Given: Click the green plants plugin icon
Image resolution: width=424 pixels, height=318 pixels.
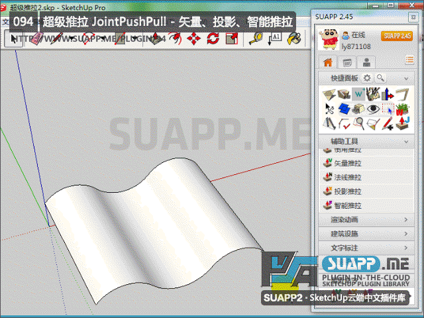Looking at the screenshot, I should tap(402, 109).
